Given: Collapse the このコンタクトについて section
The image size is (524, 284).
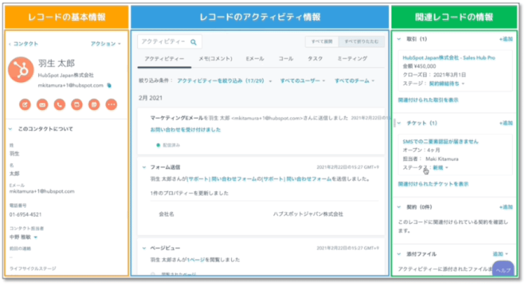Looking at the screenshot, I should point(10,128).
